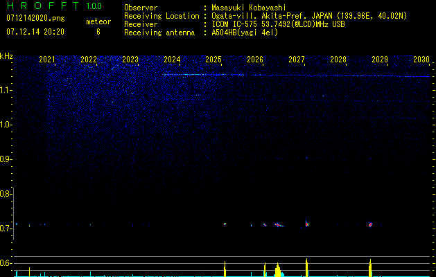Click the HROFFT program title
Viewport: 436px width, 277px height.
point(43,6)
